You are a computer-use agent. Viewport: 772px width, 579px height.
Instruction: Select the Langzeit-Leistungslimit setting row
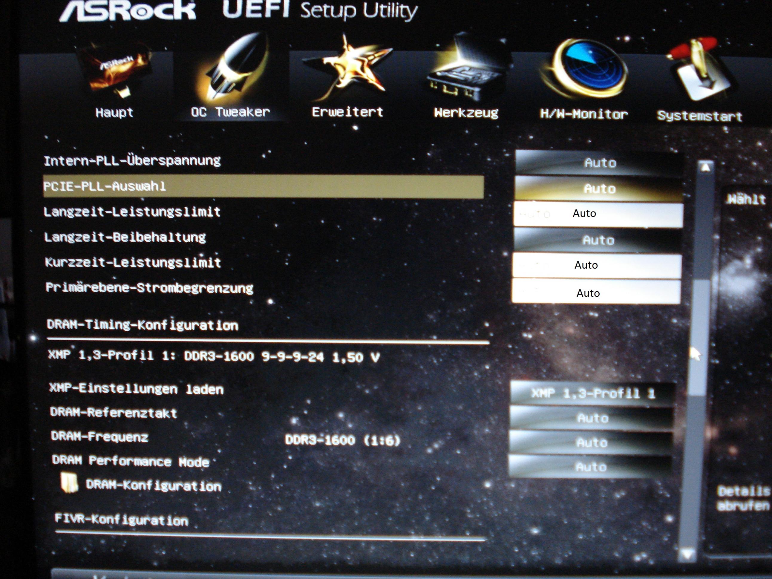132,212
